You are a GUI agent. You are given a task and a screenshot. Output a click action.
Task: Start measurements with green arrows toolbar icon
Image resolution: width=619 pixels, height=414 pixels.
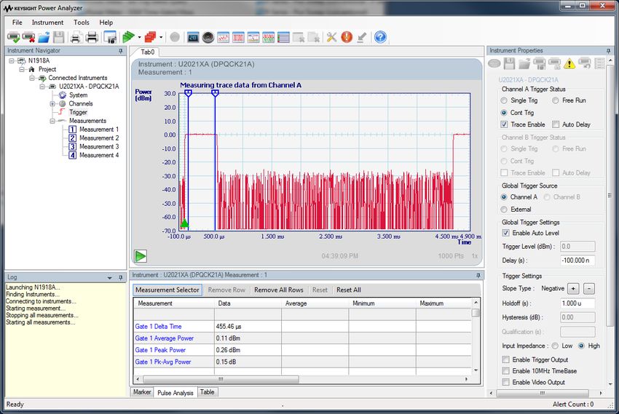click(128, 37)
